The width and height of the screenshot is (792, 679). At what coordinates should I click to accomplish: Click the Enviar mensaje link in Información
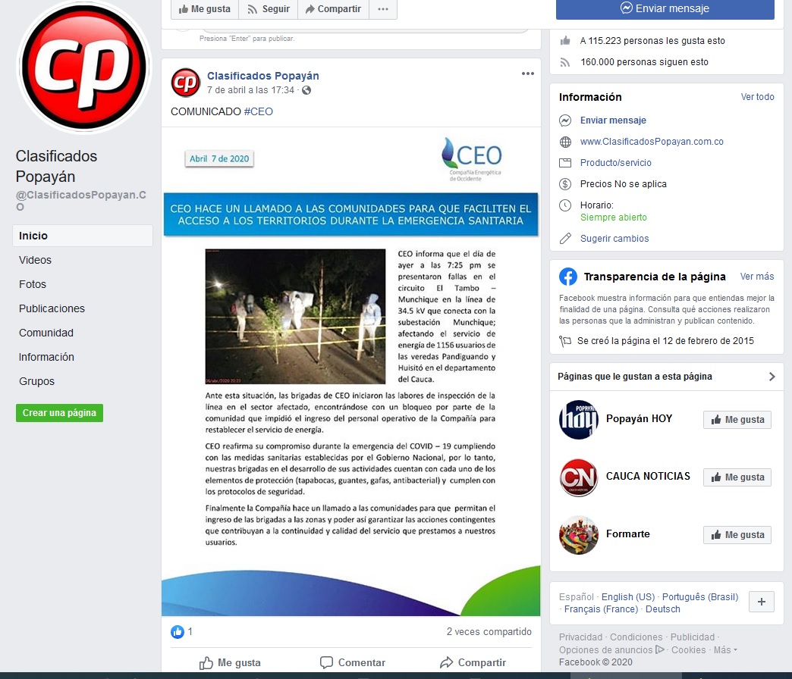[x=613, y=120]
